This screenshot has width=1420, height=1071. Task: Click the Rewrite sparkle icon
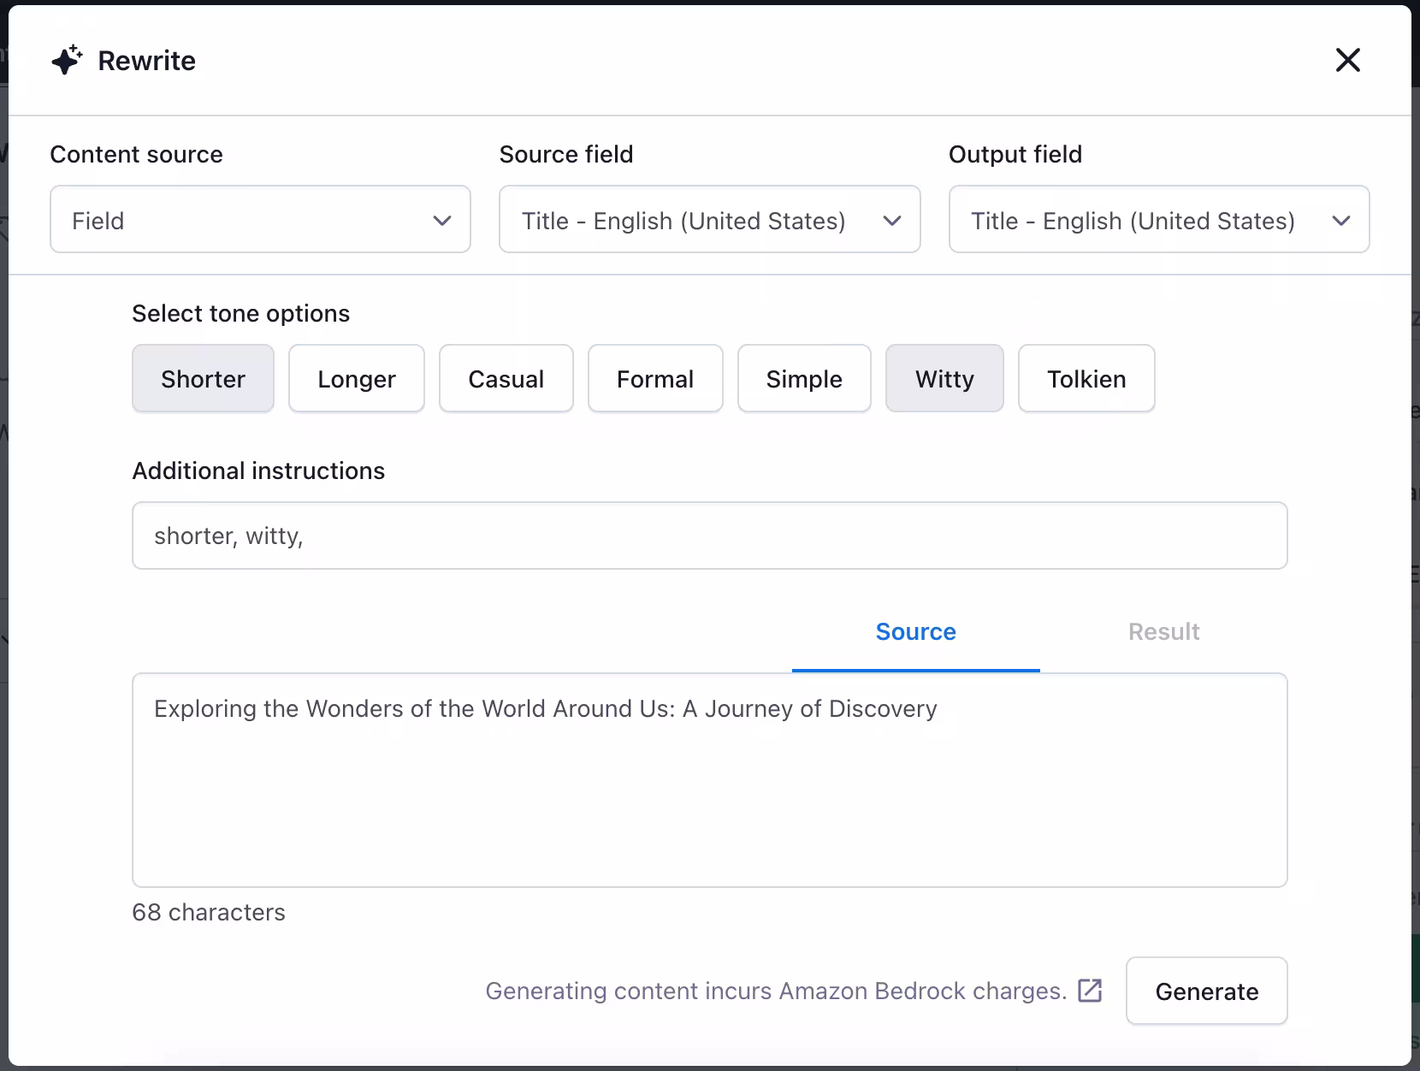pyautogui.click(x=67, y=60)
